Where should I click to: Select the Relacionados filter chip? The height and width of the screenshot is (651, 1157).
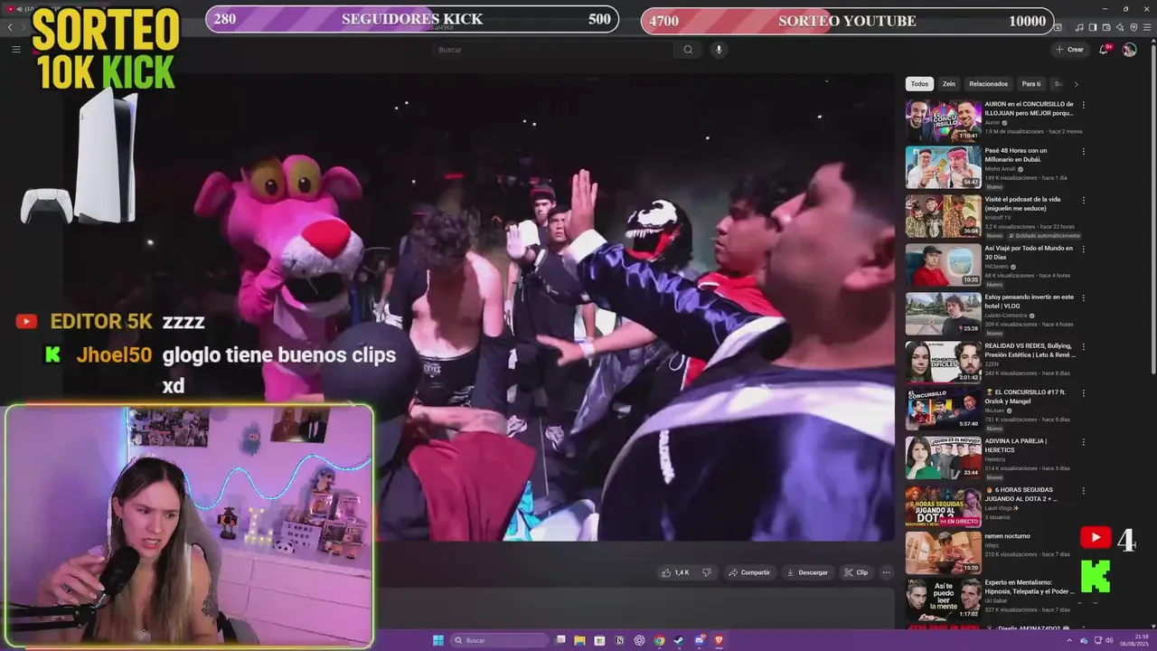click(x=988, y=84)
